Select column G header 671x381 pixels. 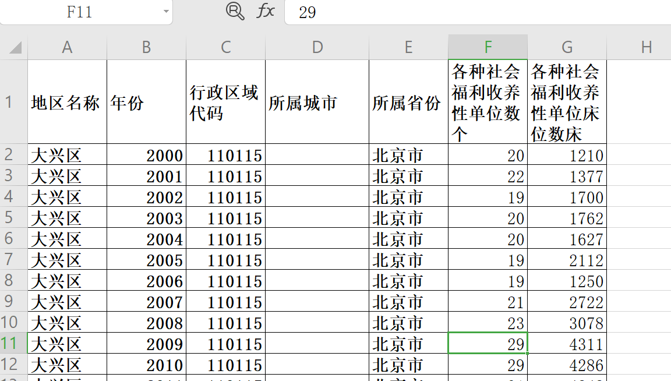(x=567, y=47)
